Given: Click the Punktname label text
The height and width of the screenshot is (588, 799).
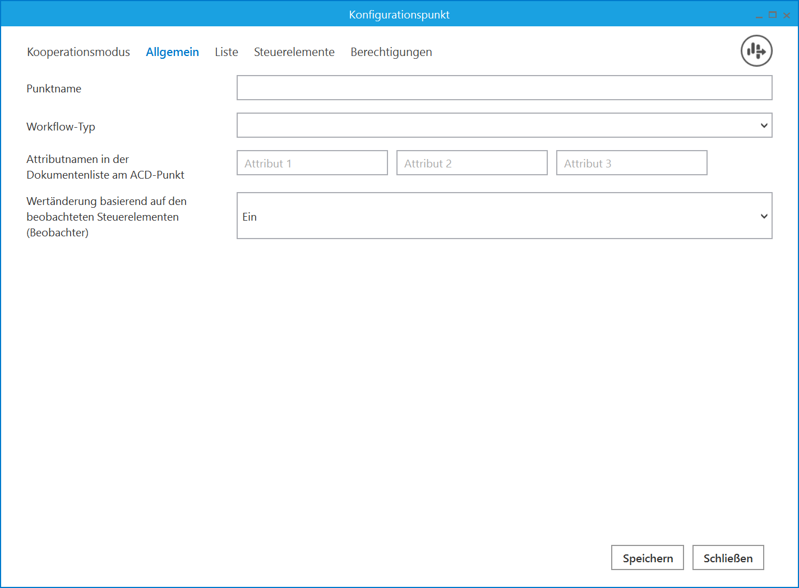Looking at the screenshot, I should (54, 88).
